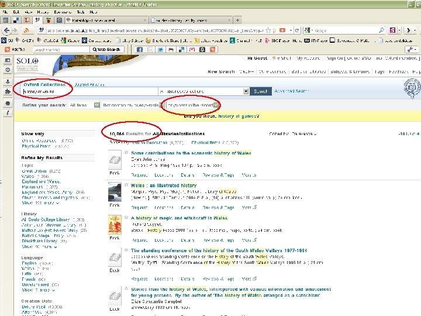Open the 'anywhere in the record' dropdown

[x=193, y=105]
